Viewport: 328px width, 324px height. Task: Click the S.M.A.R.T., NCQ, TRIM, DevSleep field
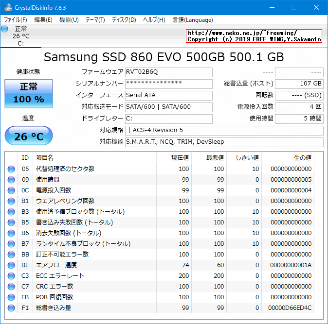[224, 142]
